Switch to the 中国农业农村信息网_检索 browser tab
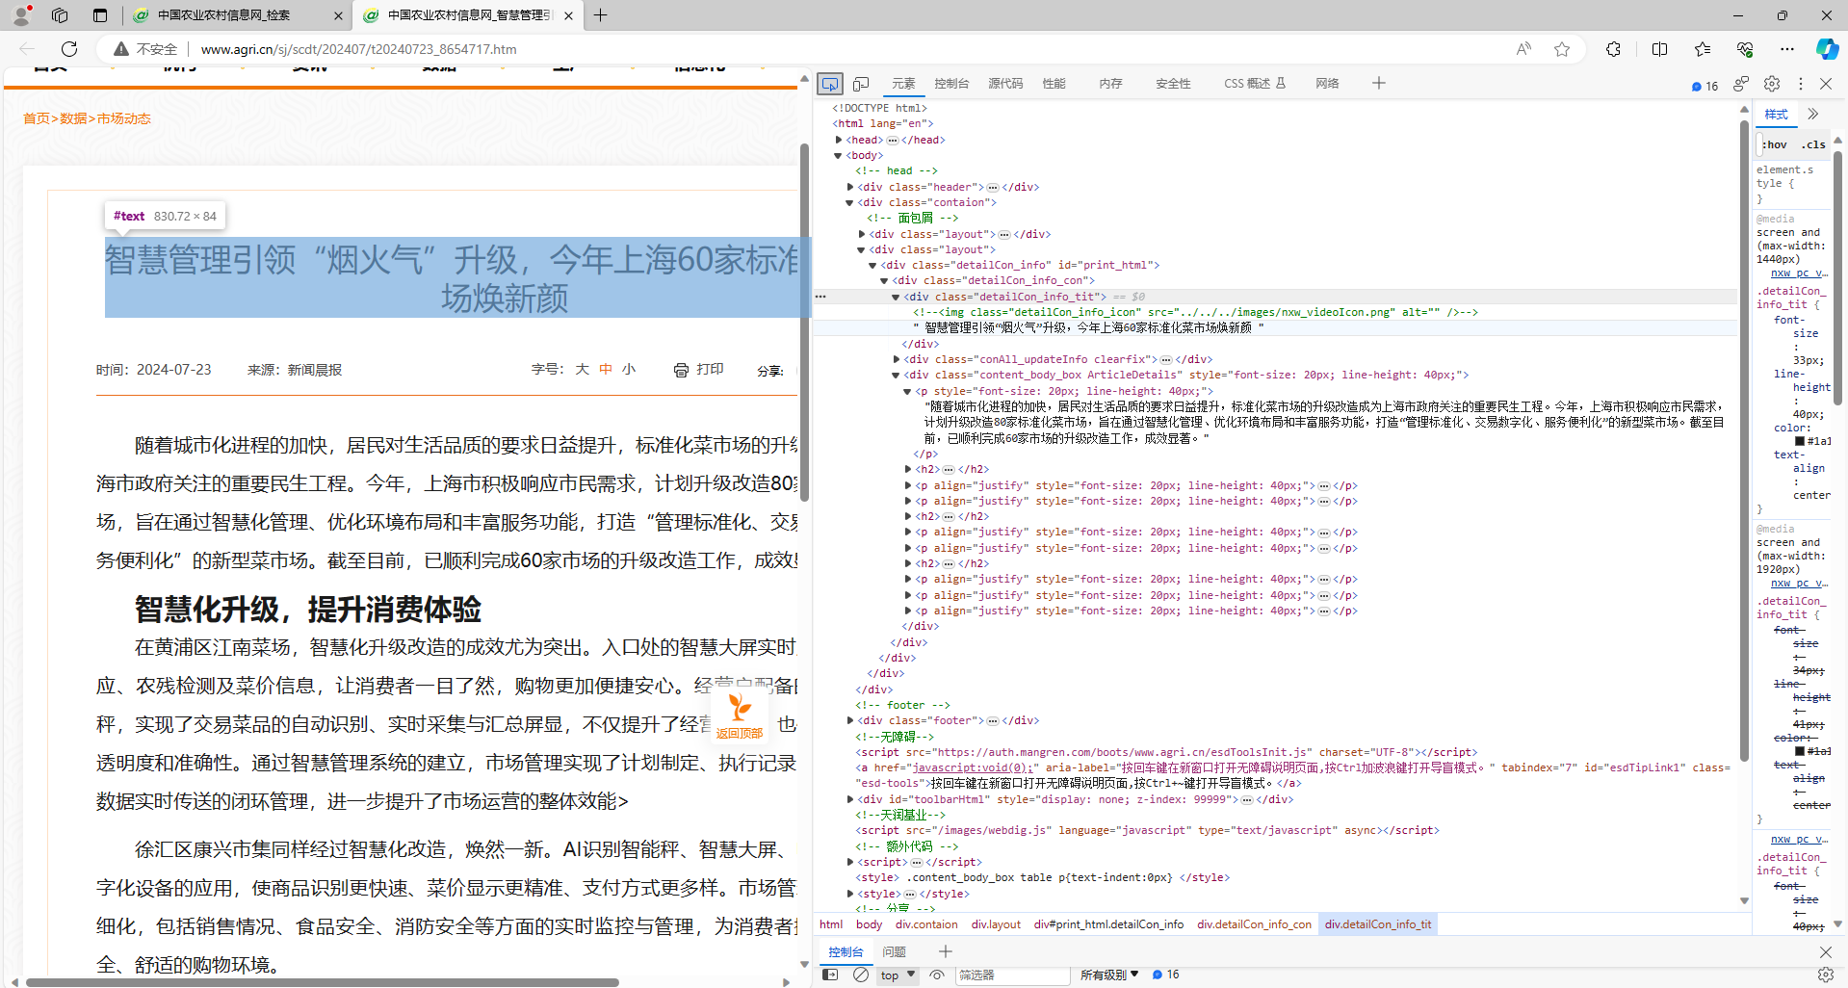 click(238, 15)
